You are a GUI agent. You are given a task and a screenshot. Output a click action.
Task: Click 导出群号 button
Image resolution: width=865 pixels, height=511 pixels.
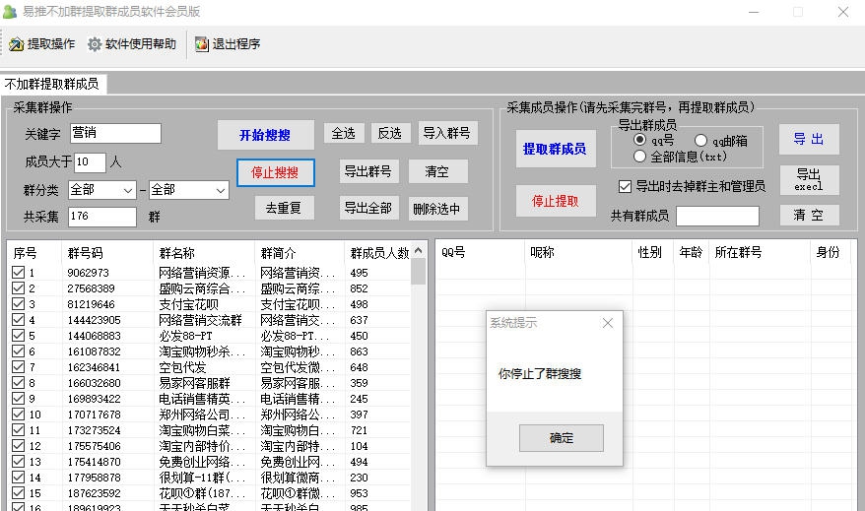[367, 171]
